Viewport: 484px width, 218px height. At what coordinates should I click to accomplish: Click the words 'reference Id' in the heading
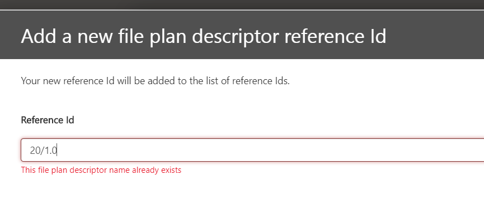pos(335,36)
